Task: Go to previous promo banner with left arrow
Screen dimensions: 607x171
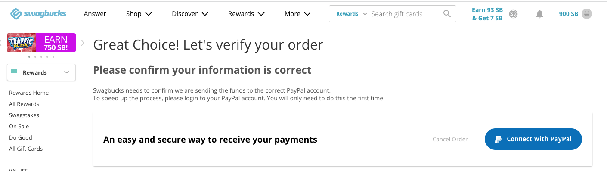Action: point(1,43)
